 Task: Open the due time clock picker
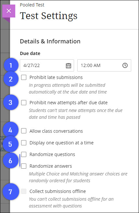(125, 65)
